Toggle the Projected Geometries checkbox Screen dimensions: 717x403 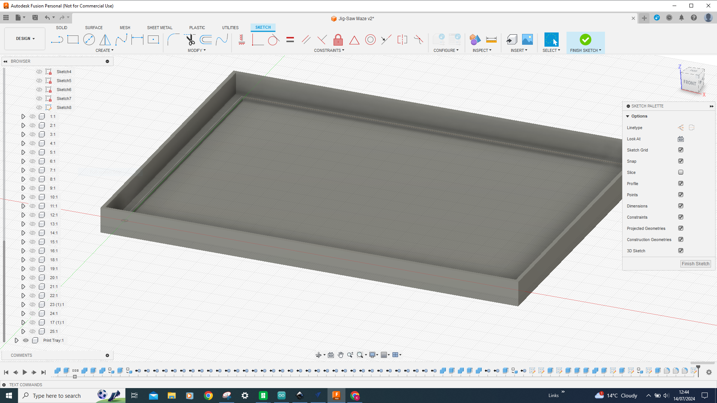point(681,228)
